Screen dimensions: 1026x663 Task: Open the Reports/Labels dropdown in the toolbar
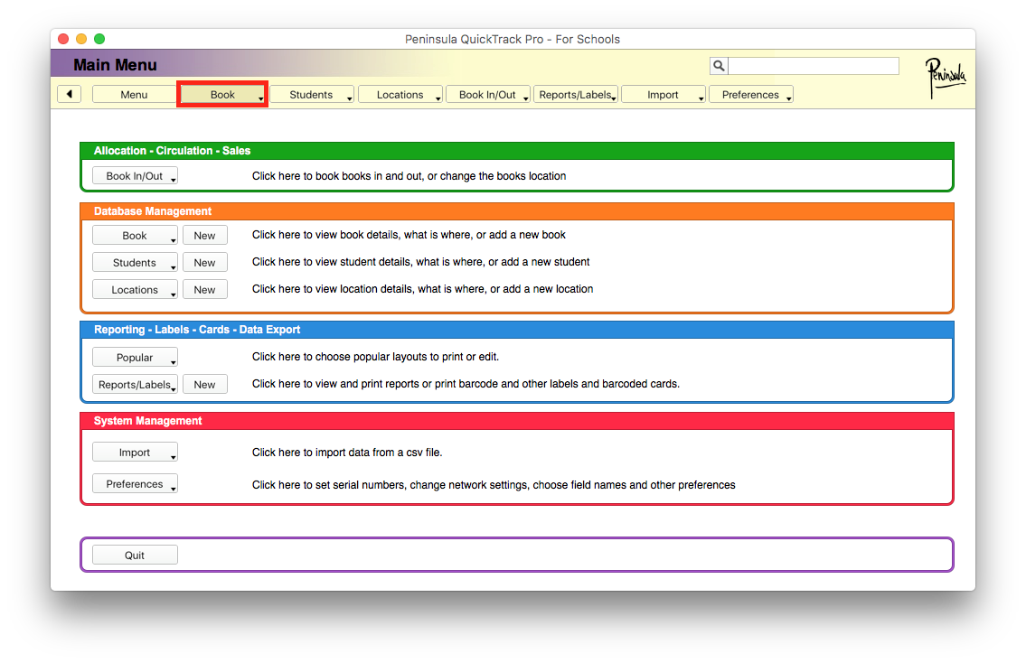click(575, 95)
